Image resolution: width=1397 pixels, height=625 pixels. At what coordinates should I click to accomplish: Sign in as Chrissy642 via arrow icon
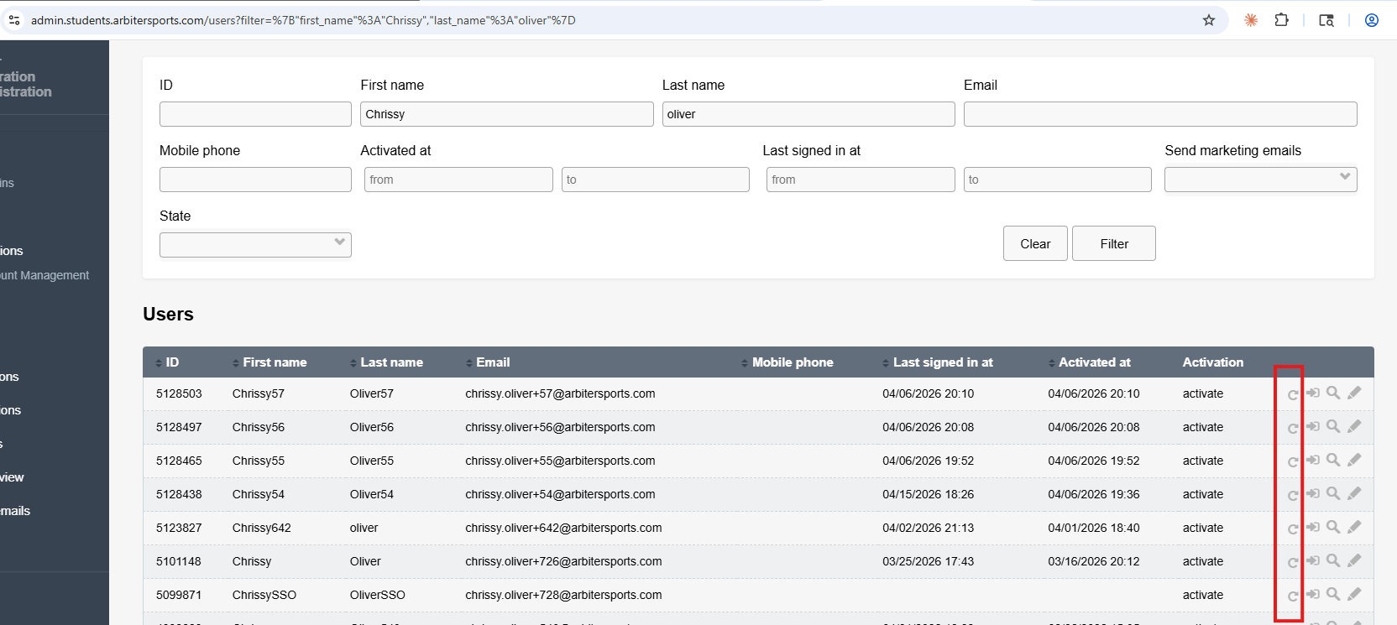tap(1313, 527)
